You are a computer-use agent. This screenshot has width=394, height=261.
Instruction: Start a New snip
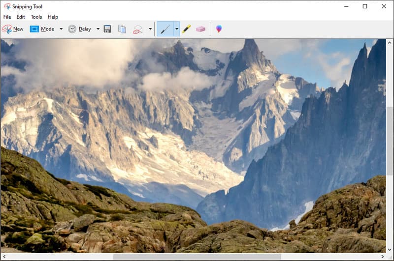click(x=13, y=29)
